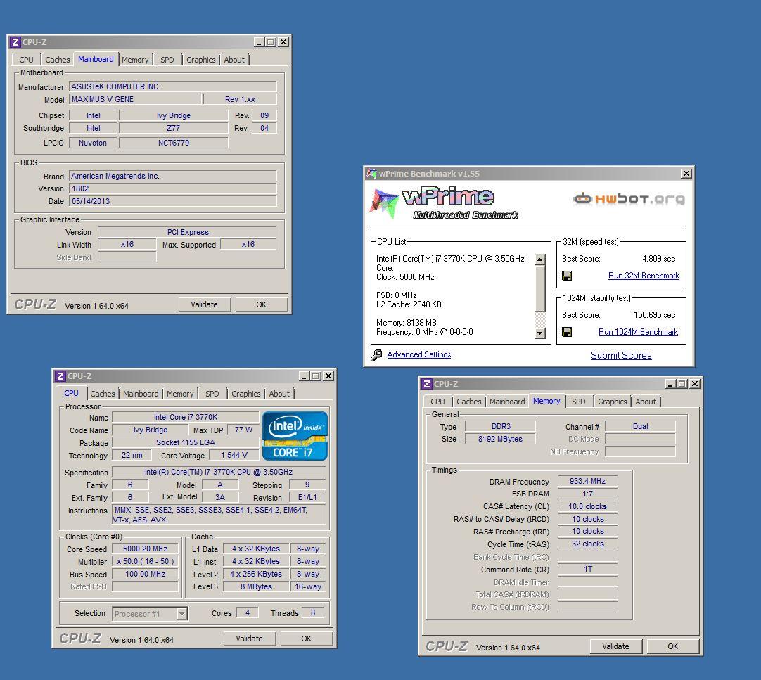This screenshot has width=761, height=680.
Task: Open the Graphics tab in the CPU tab window
Action: point(245,394)
